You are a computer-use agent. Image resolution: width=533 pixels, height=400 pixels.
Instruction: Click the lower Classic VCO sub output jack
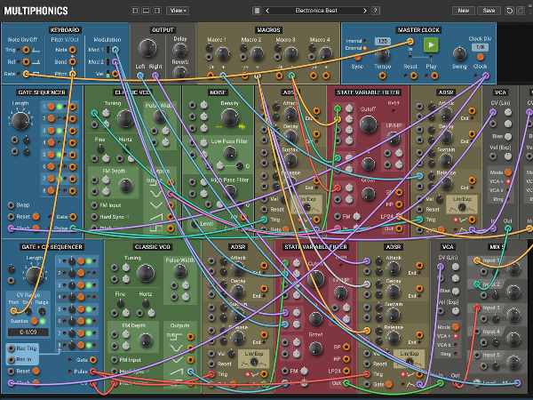[x=191, y=337]
